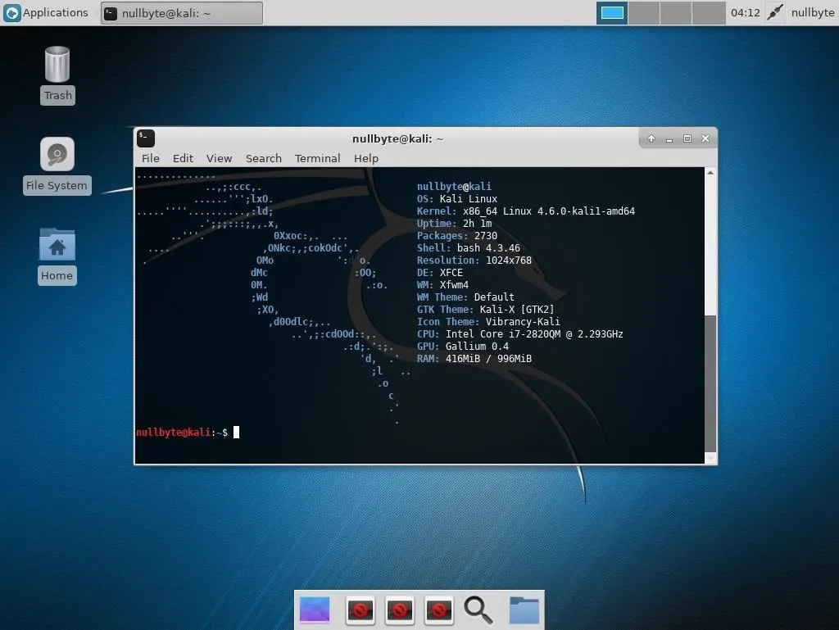Open the Terminal menu
The width and height of the screenshot is (839, 630).
pyautogui.click(x=317, y=158)
